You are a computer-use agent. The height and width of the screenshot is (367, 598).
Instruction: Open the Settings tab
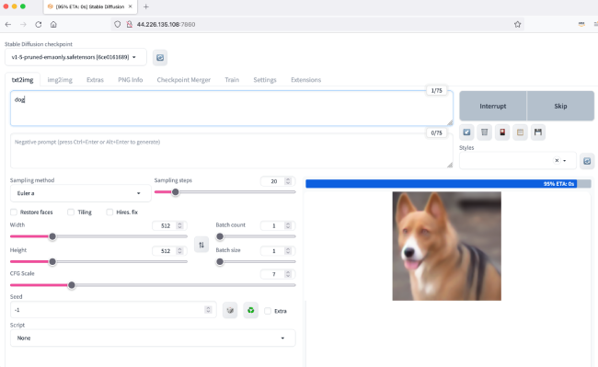point(265,80)
